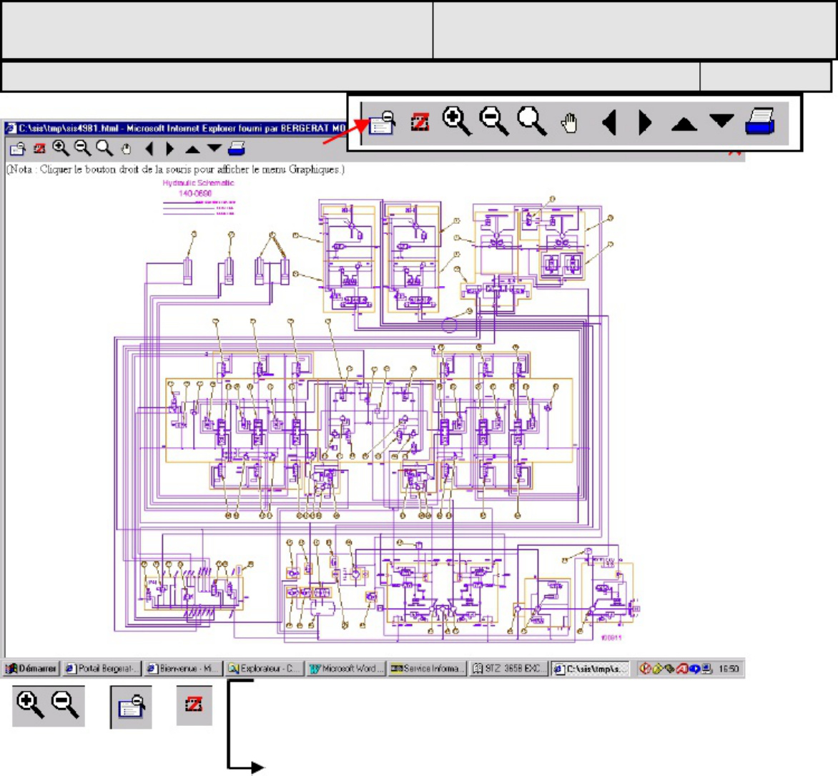This screenshot has width=838, height=776.
Task: Switch to Microsoft Word taskbar button
Action: coord(346,669)
